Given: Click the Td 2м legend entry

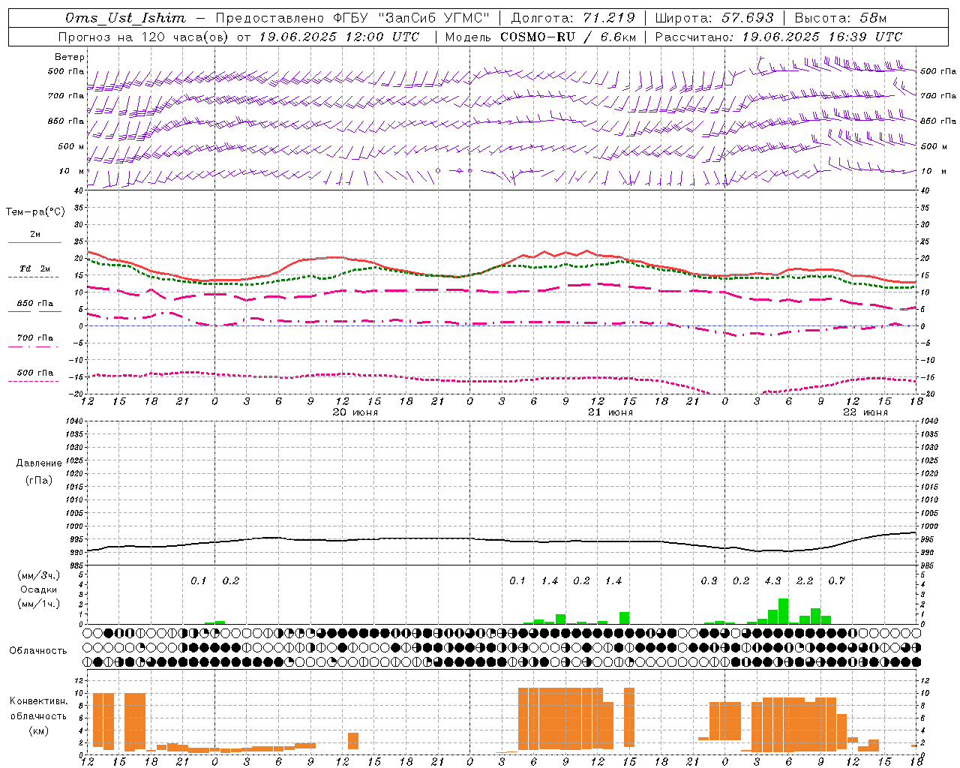Looking at the screenshot, I should click(x=34, y=268).
